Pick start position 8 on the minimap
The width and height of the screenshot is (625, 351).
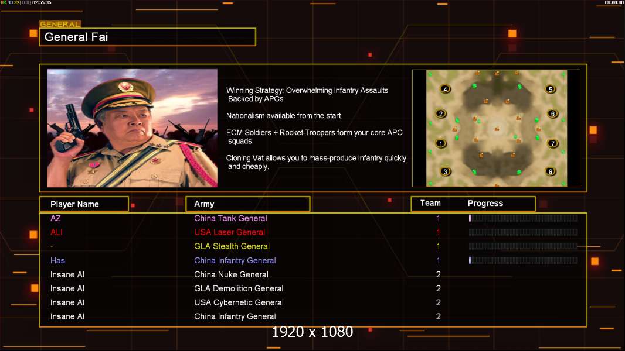pyautogui.click(x=551, y=172)
